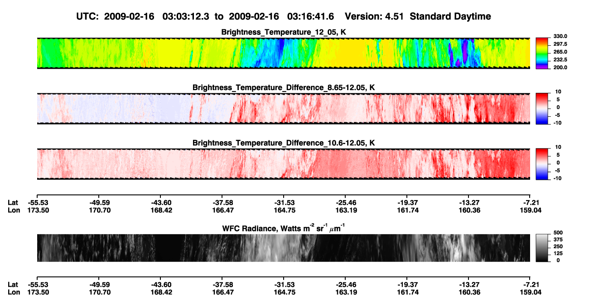The image size is (589, 302).
Task: Click the 'Brightness_Temperature_Difference_8.65-12.05, K' panel title
Action: pos(284,87)
